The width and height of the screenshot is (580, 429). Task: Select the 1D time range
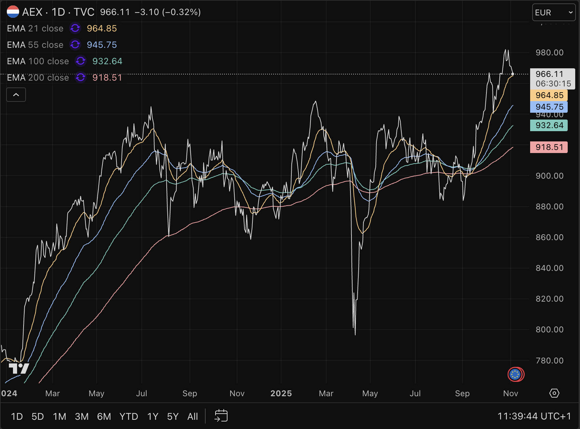[17, 416]
